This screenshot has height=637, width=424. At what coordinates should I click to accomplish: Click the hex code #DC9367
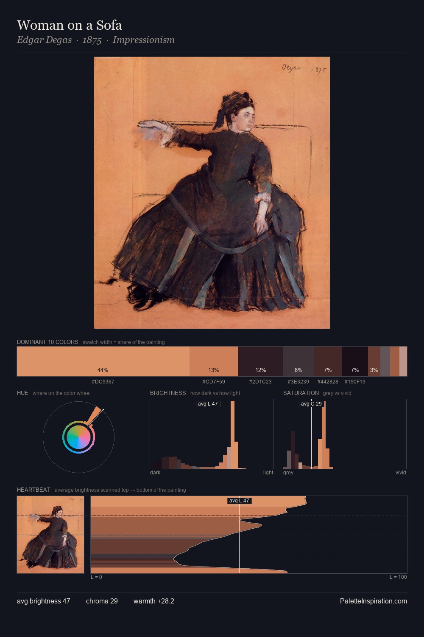[x=103, y=382]
